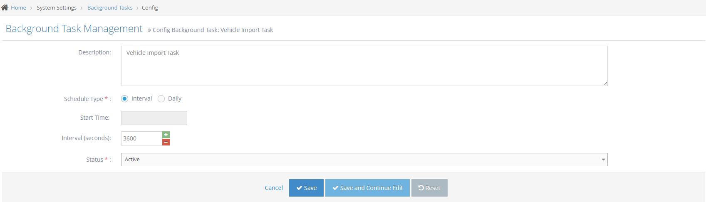Select the Daily schedule type
Screen dimensions: 706x202
161,99
